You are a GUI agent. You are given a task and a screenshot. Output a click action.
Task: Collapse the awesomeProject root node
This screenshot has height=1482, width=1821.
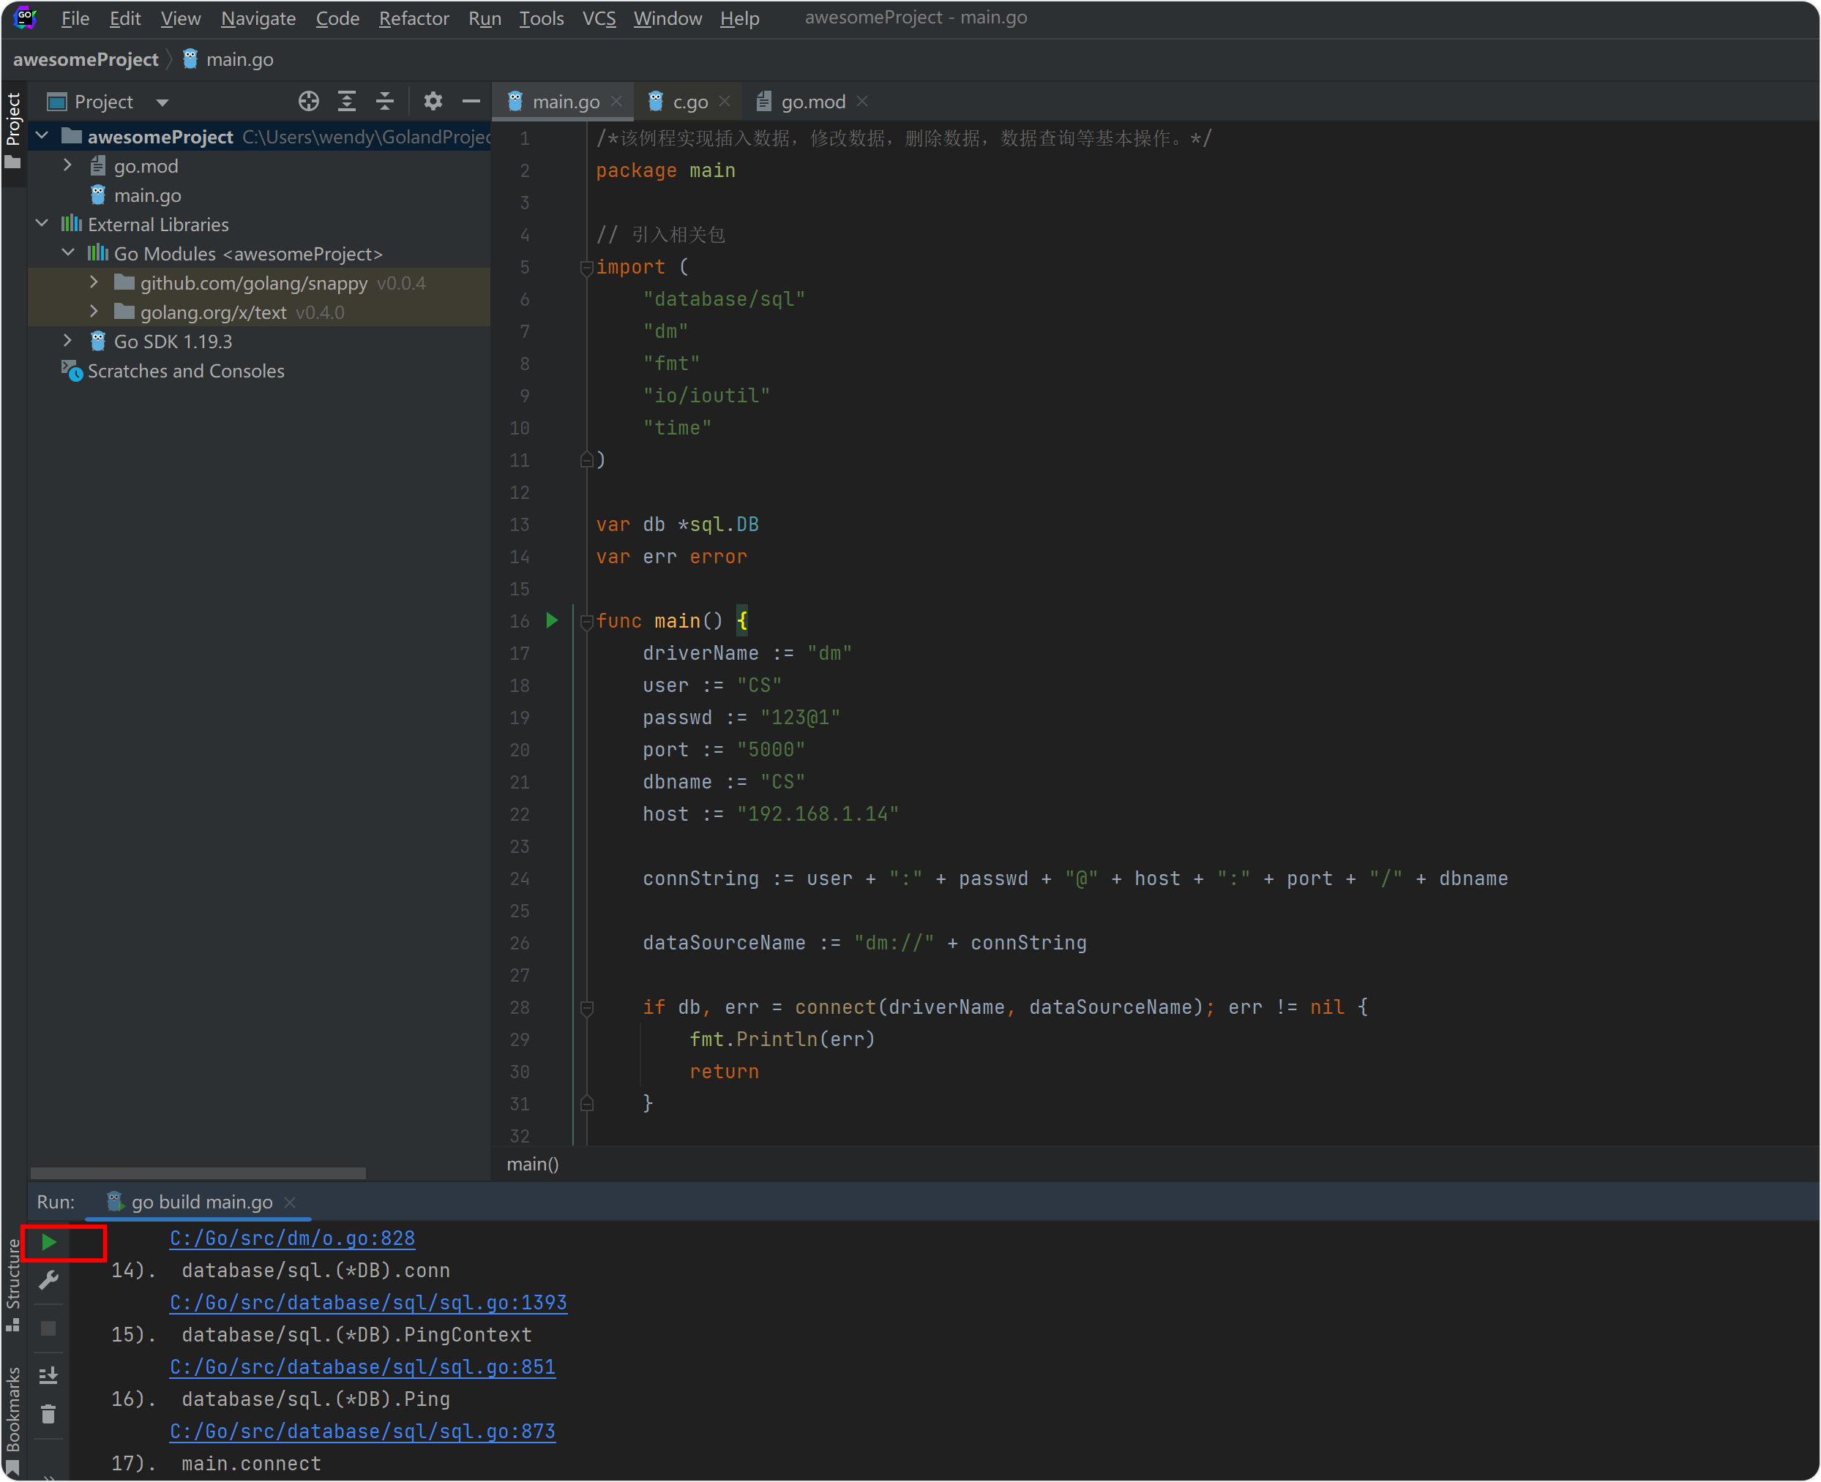click(x=42, y=136)
